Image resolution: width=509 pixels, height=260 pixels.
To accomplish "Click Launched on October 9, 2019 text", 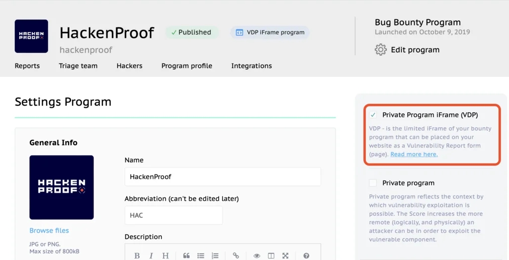I will click(423, 32).
